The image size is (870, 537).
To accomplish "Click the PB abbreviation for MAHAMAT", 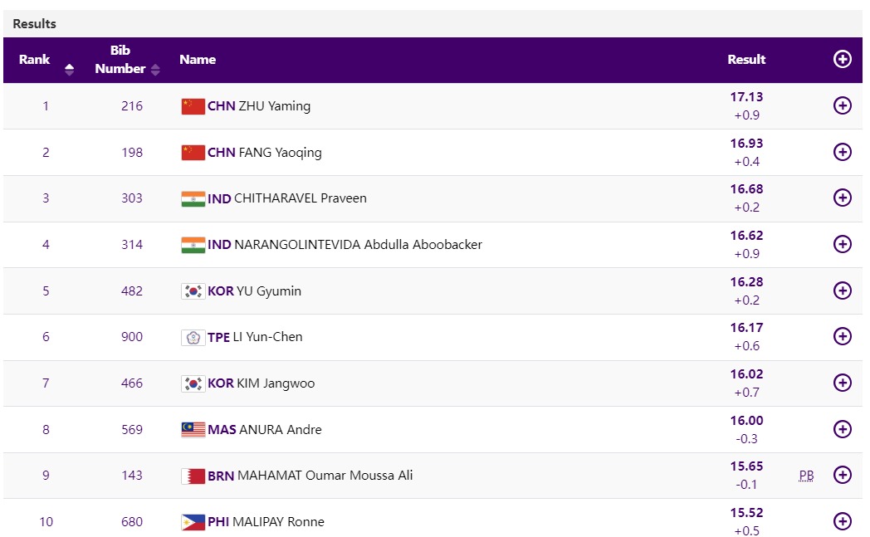I will pos(806,476).
